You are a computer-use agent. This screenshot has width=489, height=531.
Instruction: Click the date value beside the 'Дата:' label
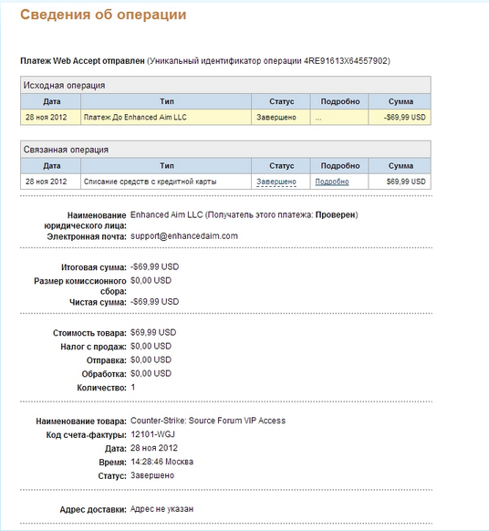[x=154, y=448]
